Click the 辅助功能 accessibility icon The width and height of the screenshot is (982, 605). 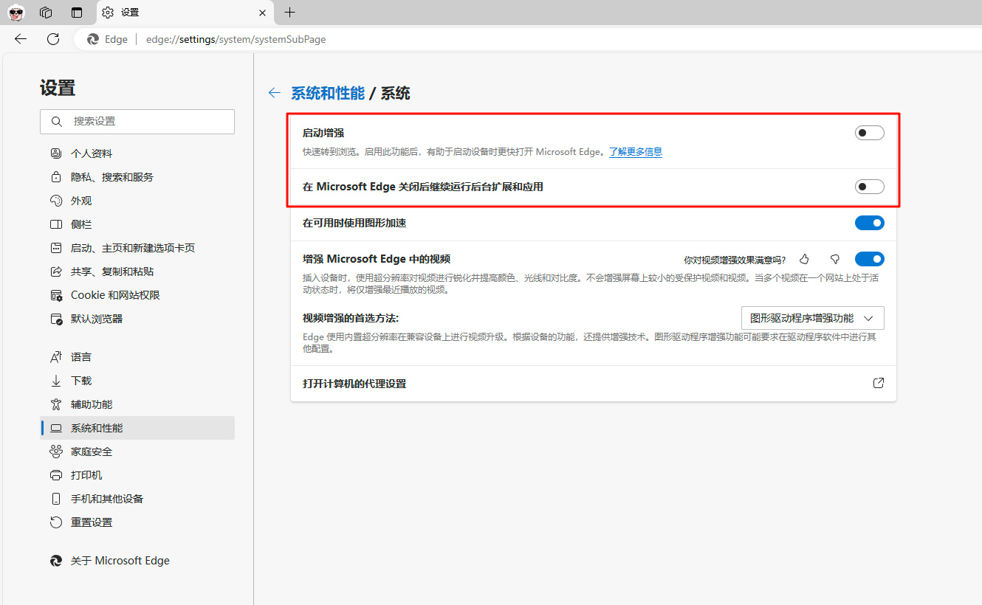point(56,404)
